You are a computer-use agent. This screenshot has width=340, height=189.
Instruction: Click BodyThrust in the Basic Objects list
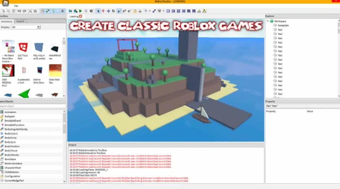[x=11, y=151]
